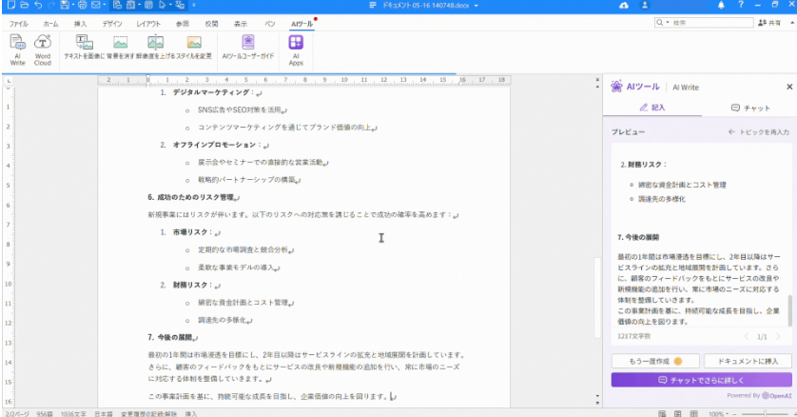Click the ドキュメントに挿入 button
The height and width of the screenshot is (417, 797).
pyautogui.click(x=748, y=361)
